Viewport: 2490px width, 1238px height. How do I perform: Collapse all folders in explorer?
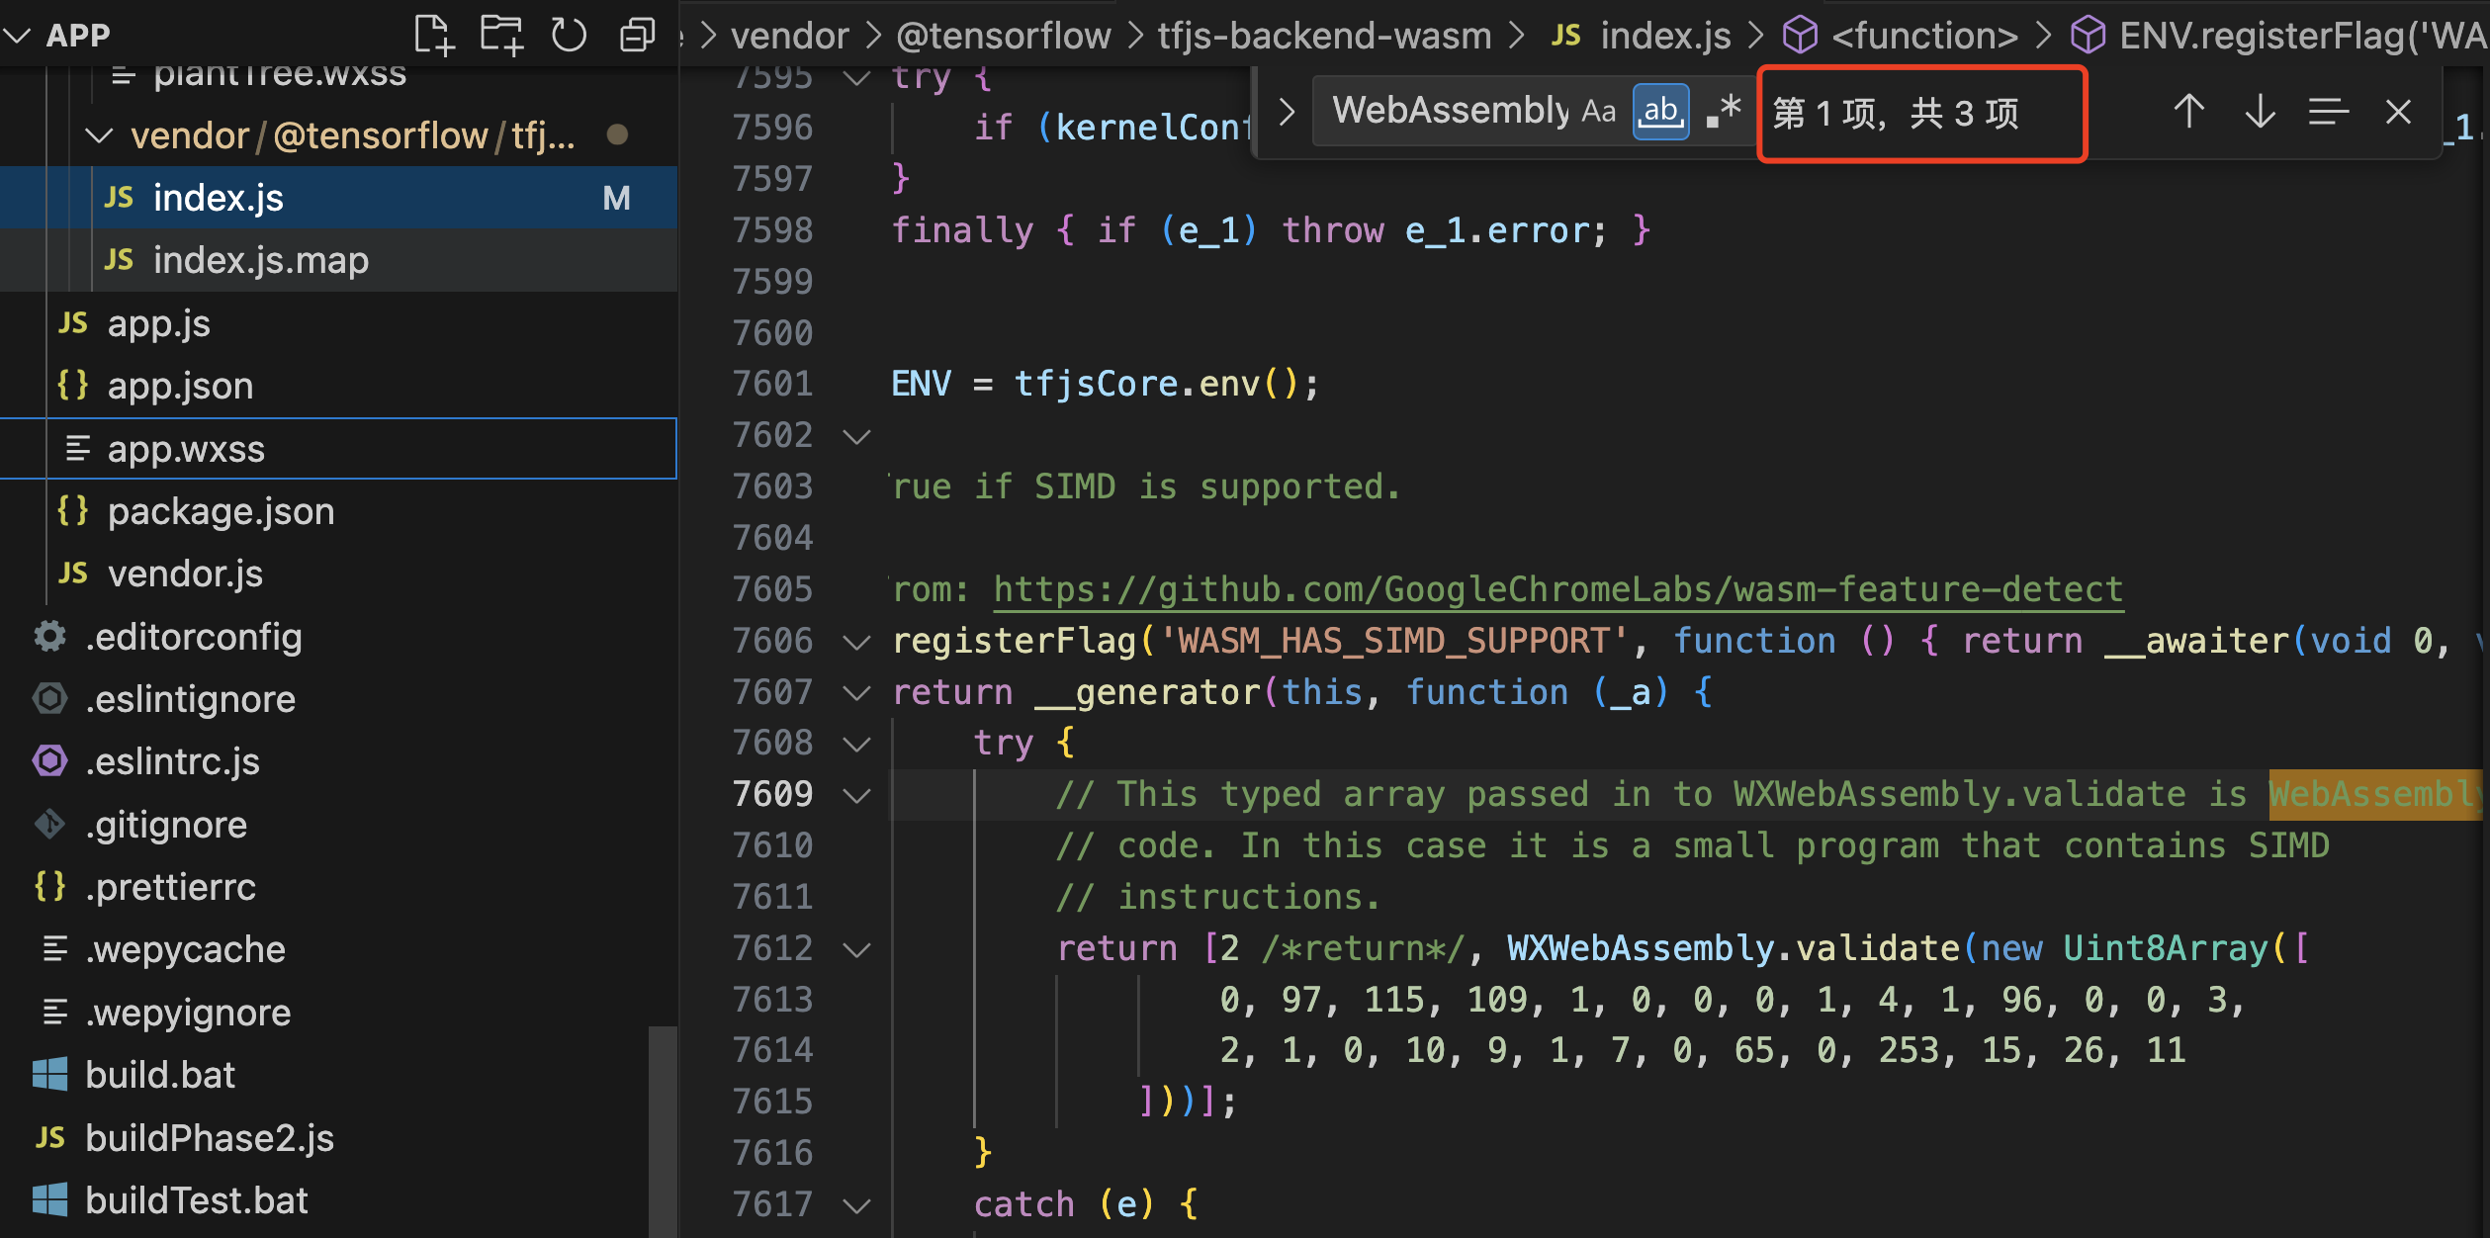(637, 36)
